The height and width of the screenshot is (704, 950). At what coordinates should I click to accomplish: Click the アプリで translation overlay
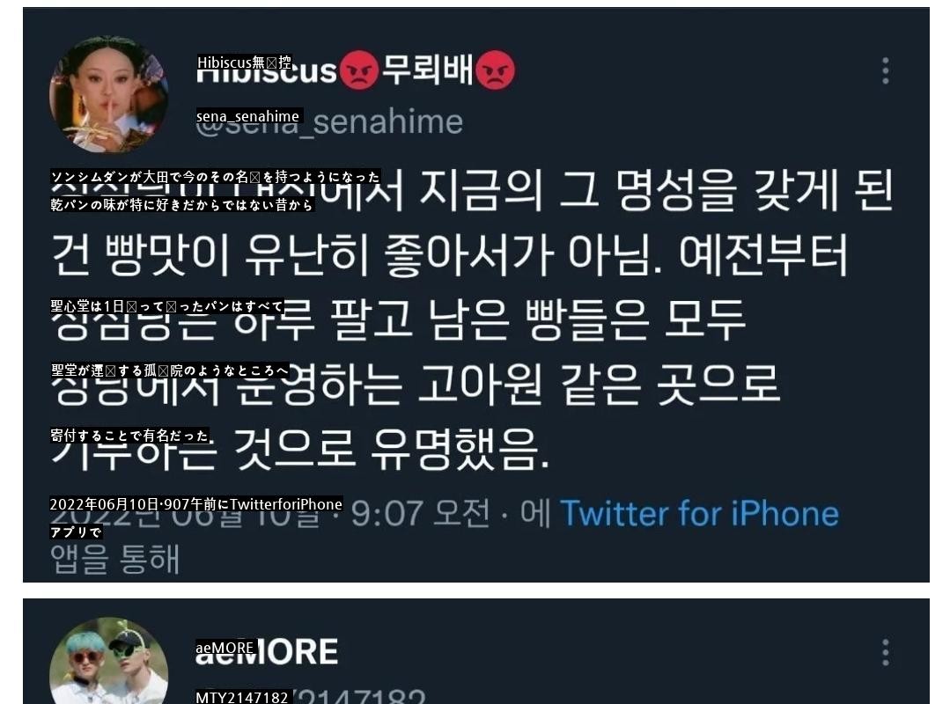(76, 532)
